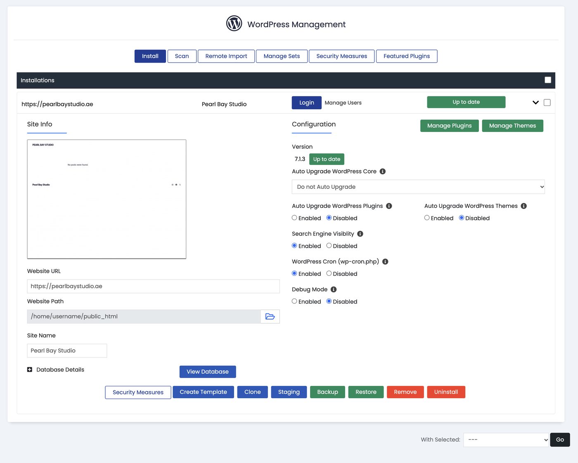
Task: Tick checkbox for pearlbaystudio.ae installation
Action: pyautogui.click(x=547, y=103)
